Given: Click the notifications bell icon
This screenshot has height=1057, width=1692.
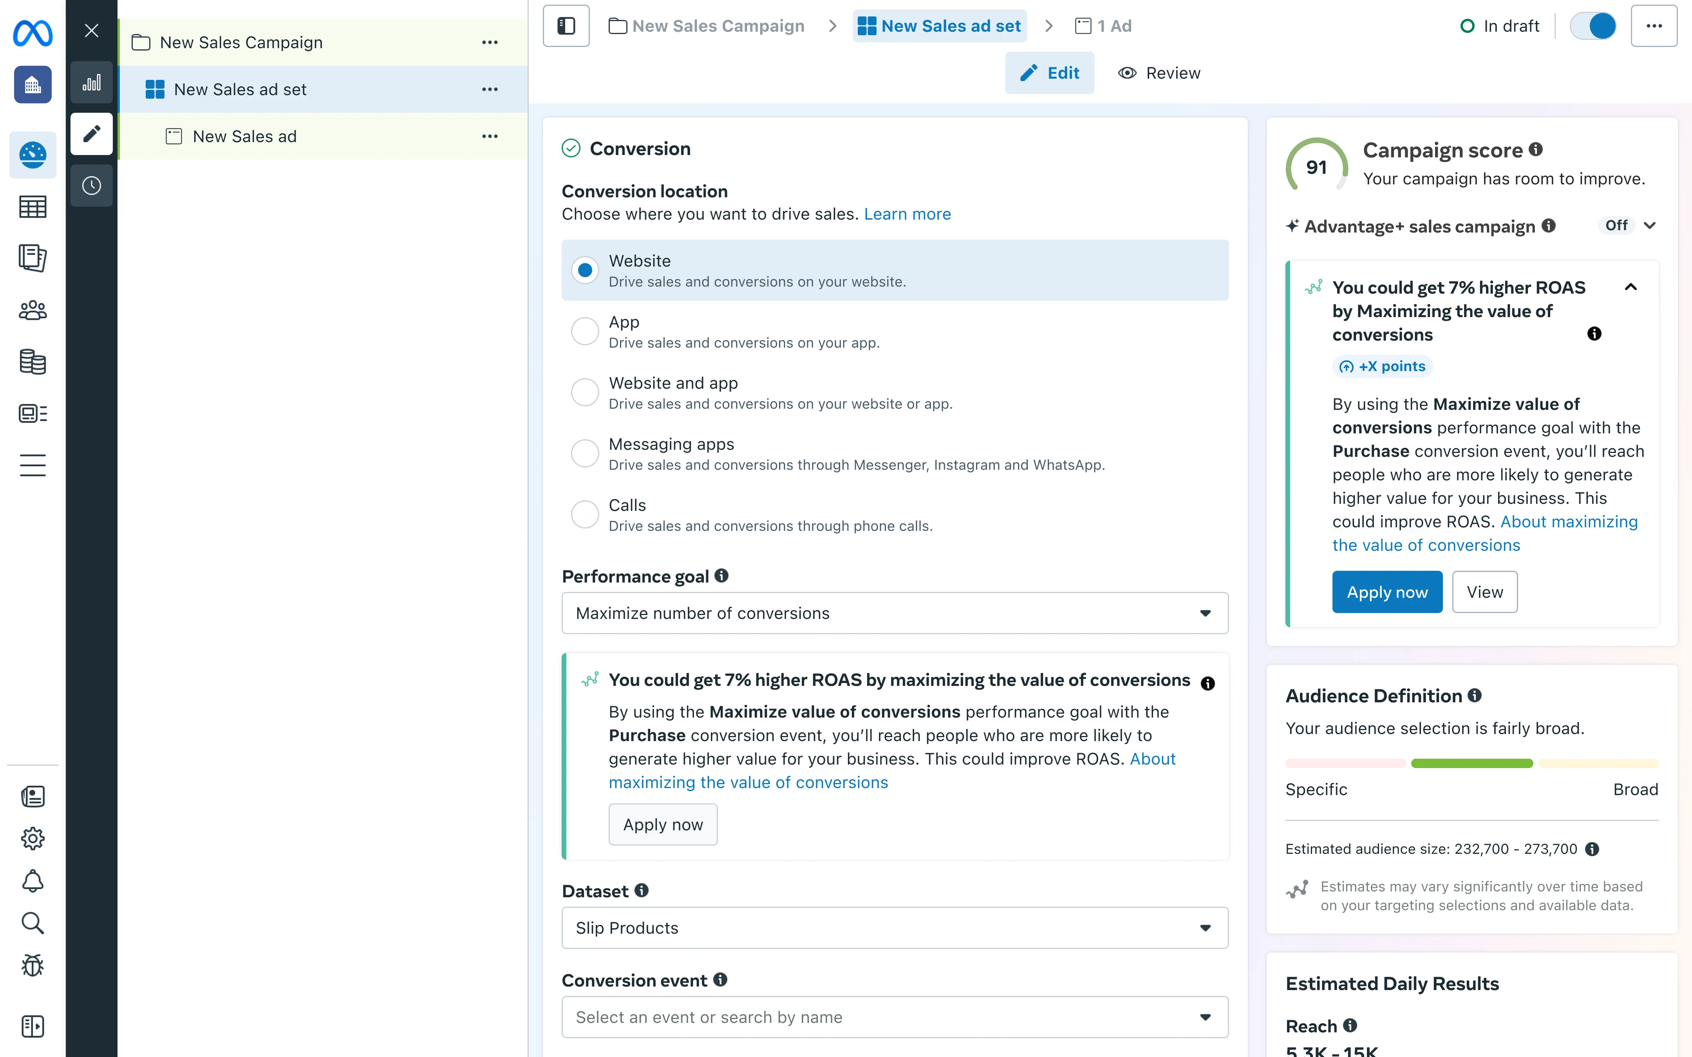Looking at the screenshot, I should pos(32,881).
